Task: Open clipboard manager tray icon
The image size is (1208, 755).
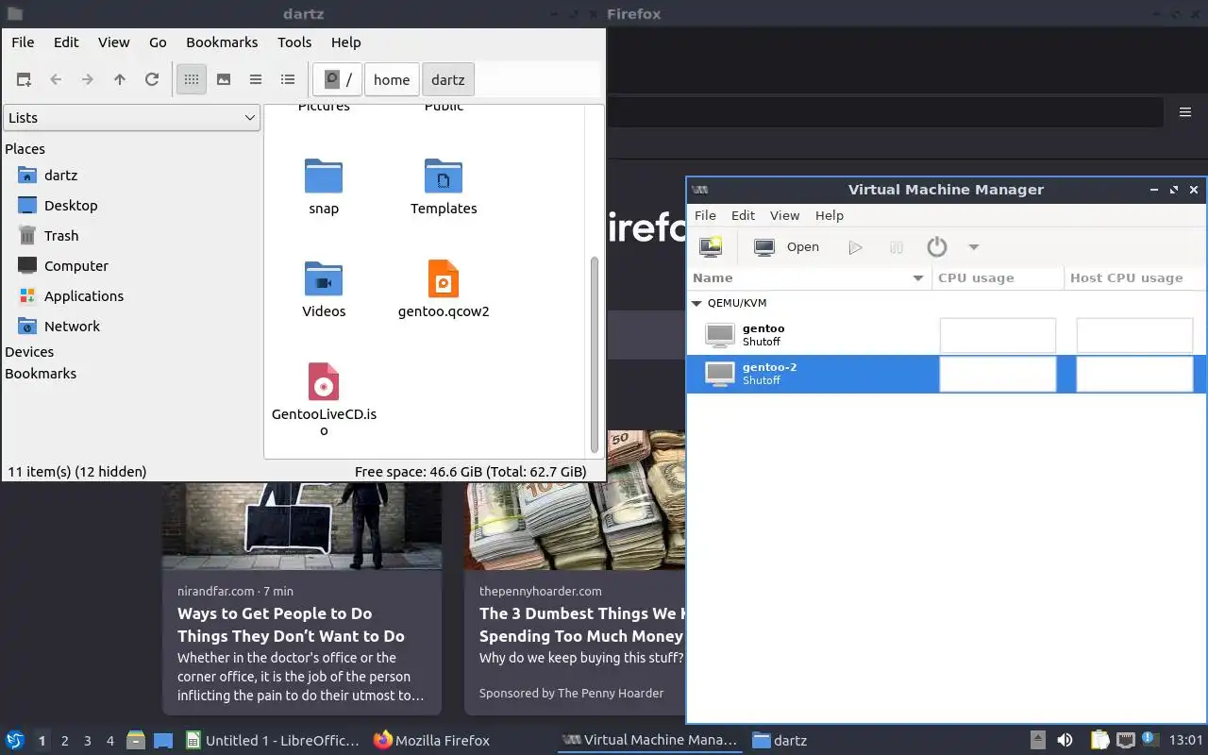Action: click(1100, 741)
